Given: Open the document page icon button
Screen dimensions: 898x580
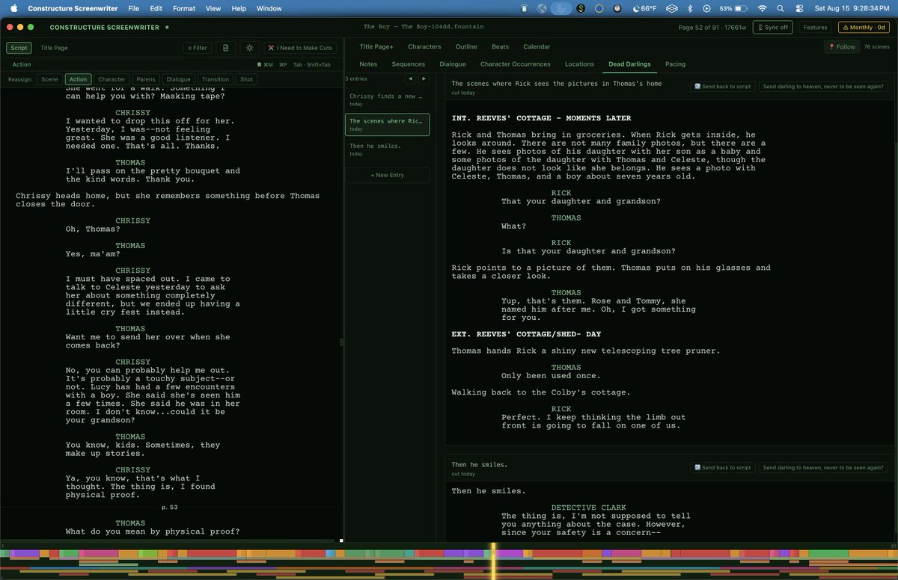Looking at the screenshot, I should (225, 47).
